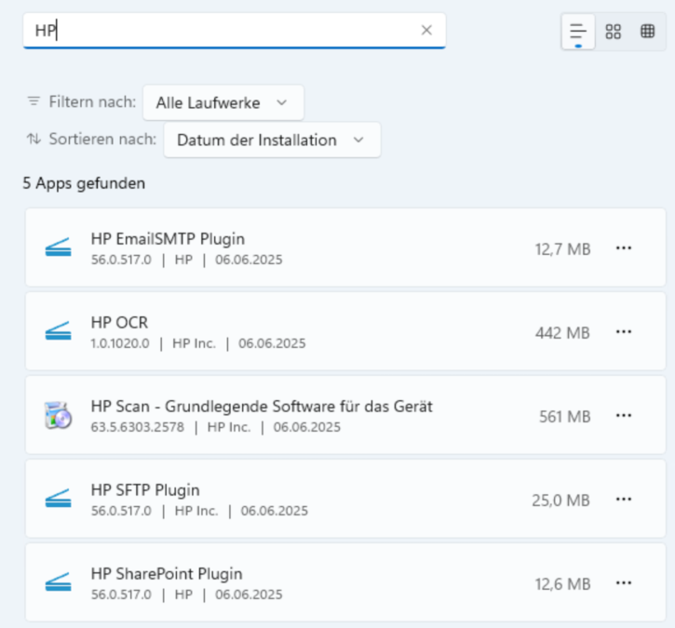Select the HP Scan - Grundlegende Software entry
Viewport: 675px width, 628px height.
(262, 407)
